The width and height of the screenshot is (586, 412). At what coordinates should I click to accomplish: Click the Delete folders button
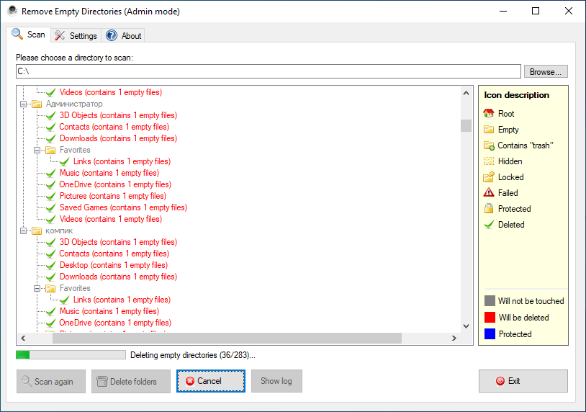(x=131, y=381)
